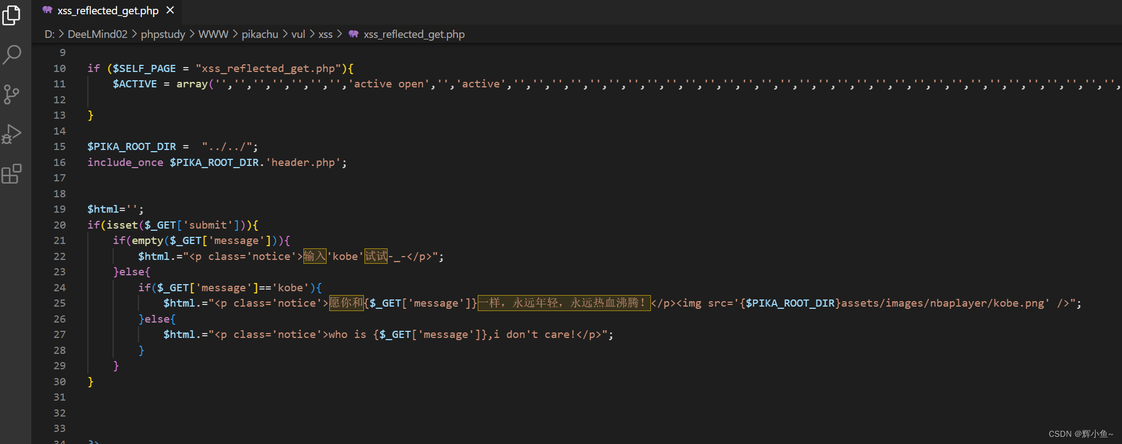Click 'active open' string on line 11
Viewport: 1122px width, 444px height.
389,84
